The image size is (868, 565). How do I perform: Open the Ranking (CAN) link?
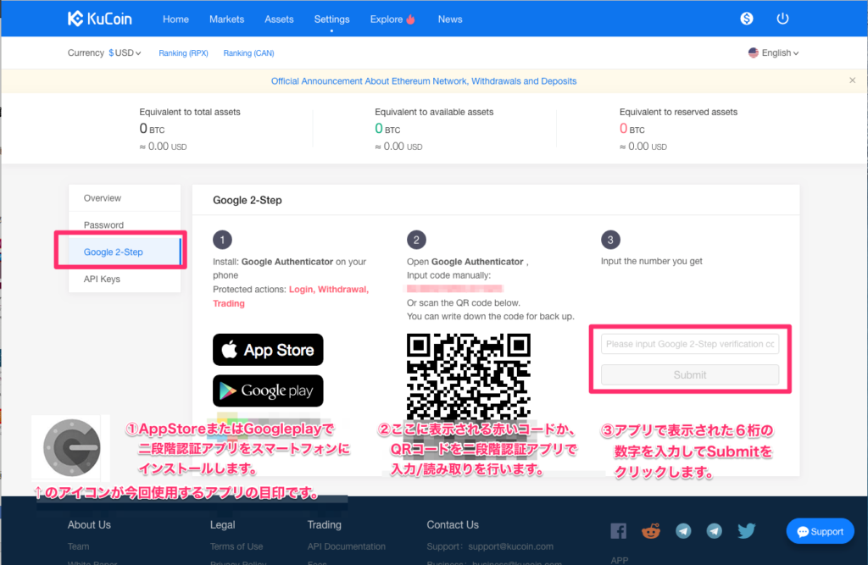point(248,53)
